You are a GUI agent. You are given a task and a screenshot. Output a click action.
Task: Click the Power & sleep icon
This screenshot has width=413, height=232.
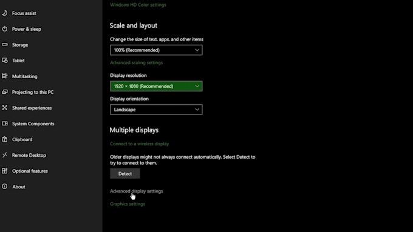pos(5,28)
